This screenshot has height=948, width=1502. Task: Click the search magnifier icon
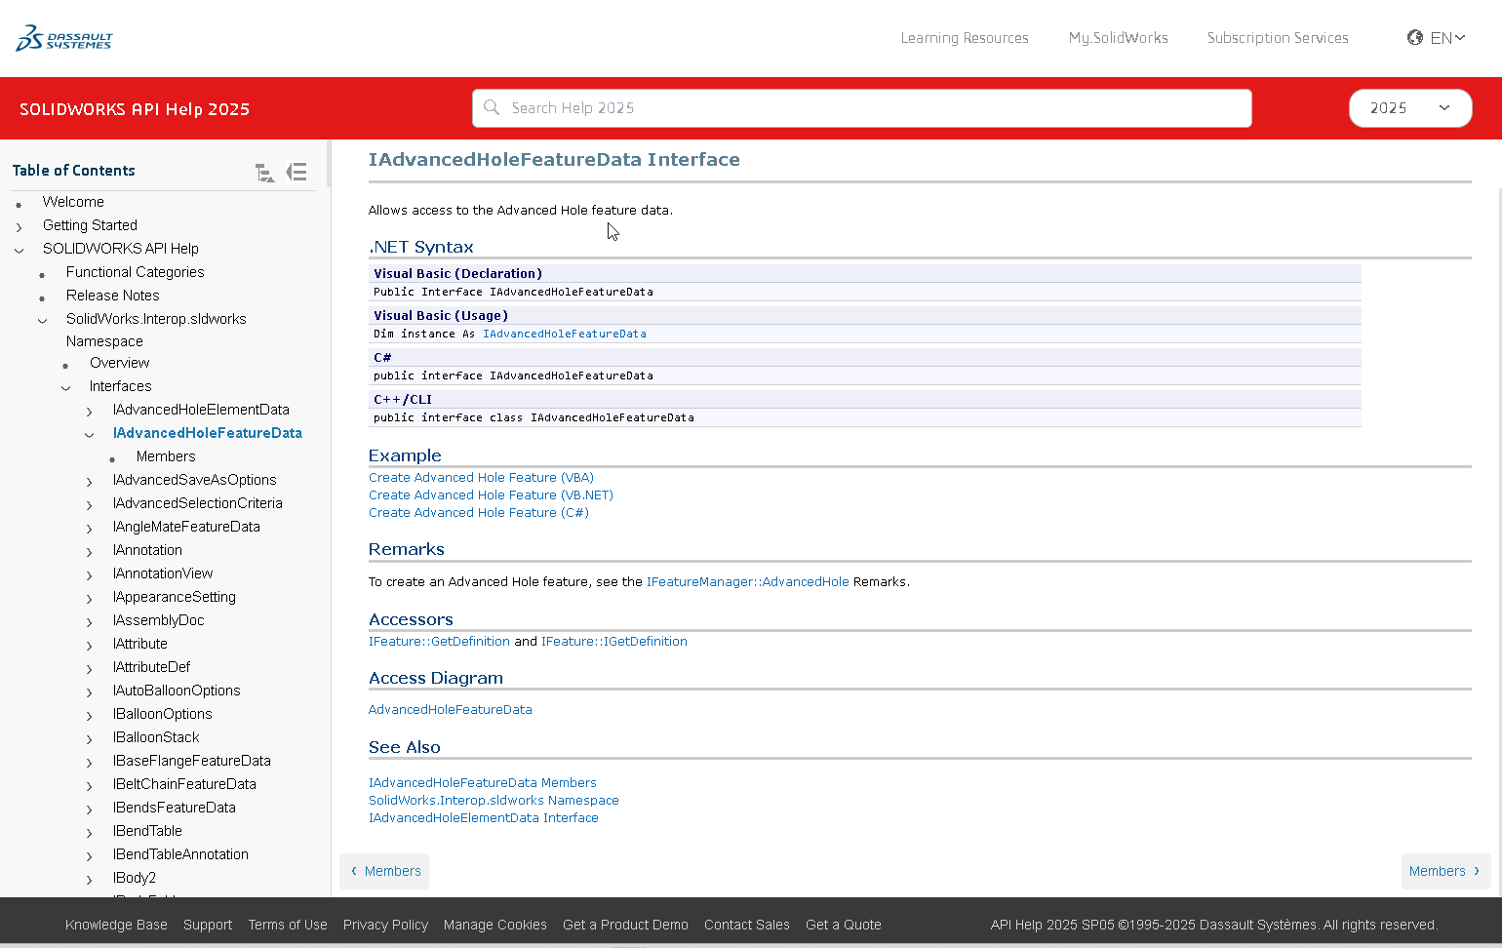click(x=492, y=107)
